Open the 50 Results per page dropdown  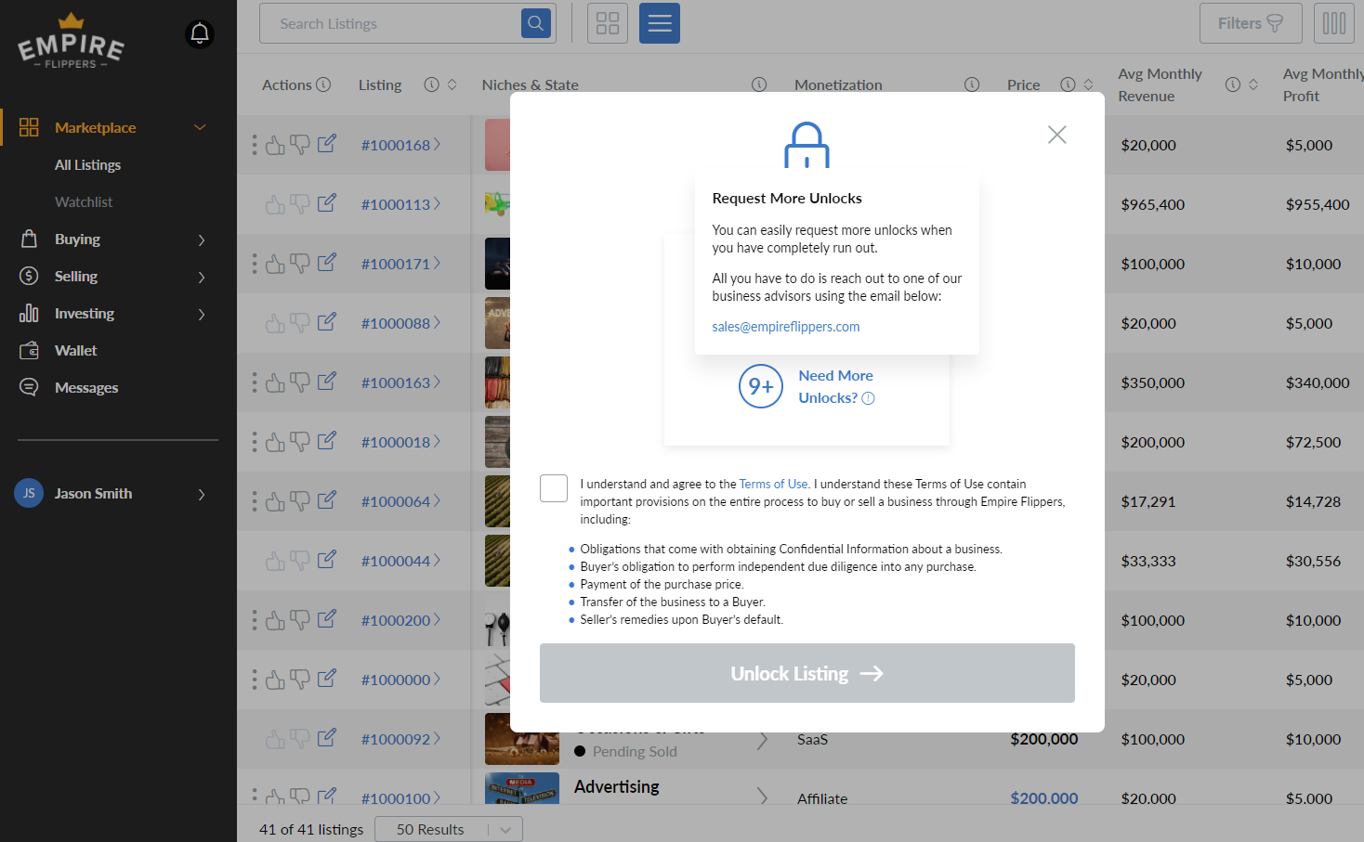coord(449,829)
